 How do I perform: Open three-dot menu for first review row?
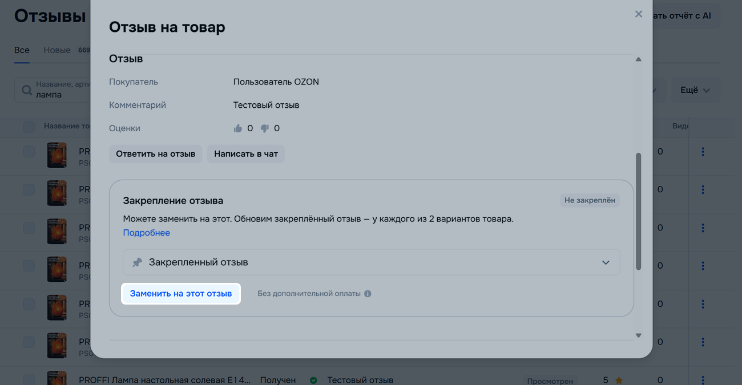703,152
